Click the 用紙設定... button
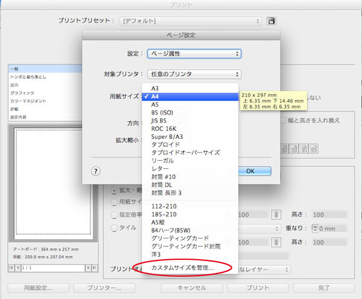This screenshot has width=362, height=299. (x=39, y=288)
